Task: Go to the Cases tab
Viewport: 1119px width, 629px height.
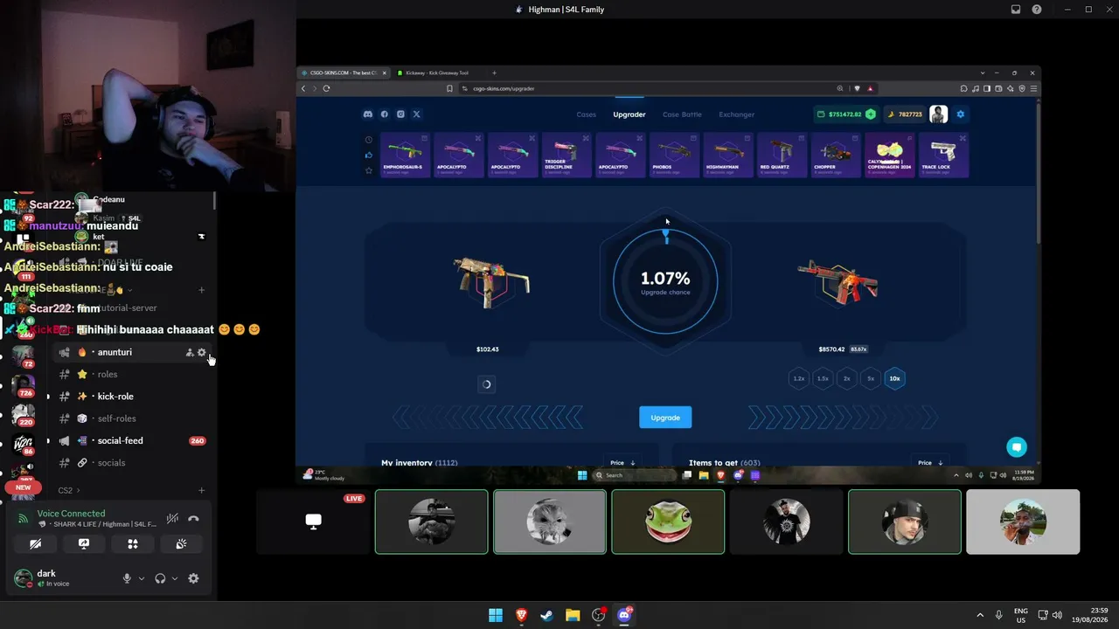Action: point(586,114)
